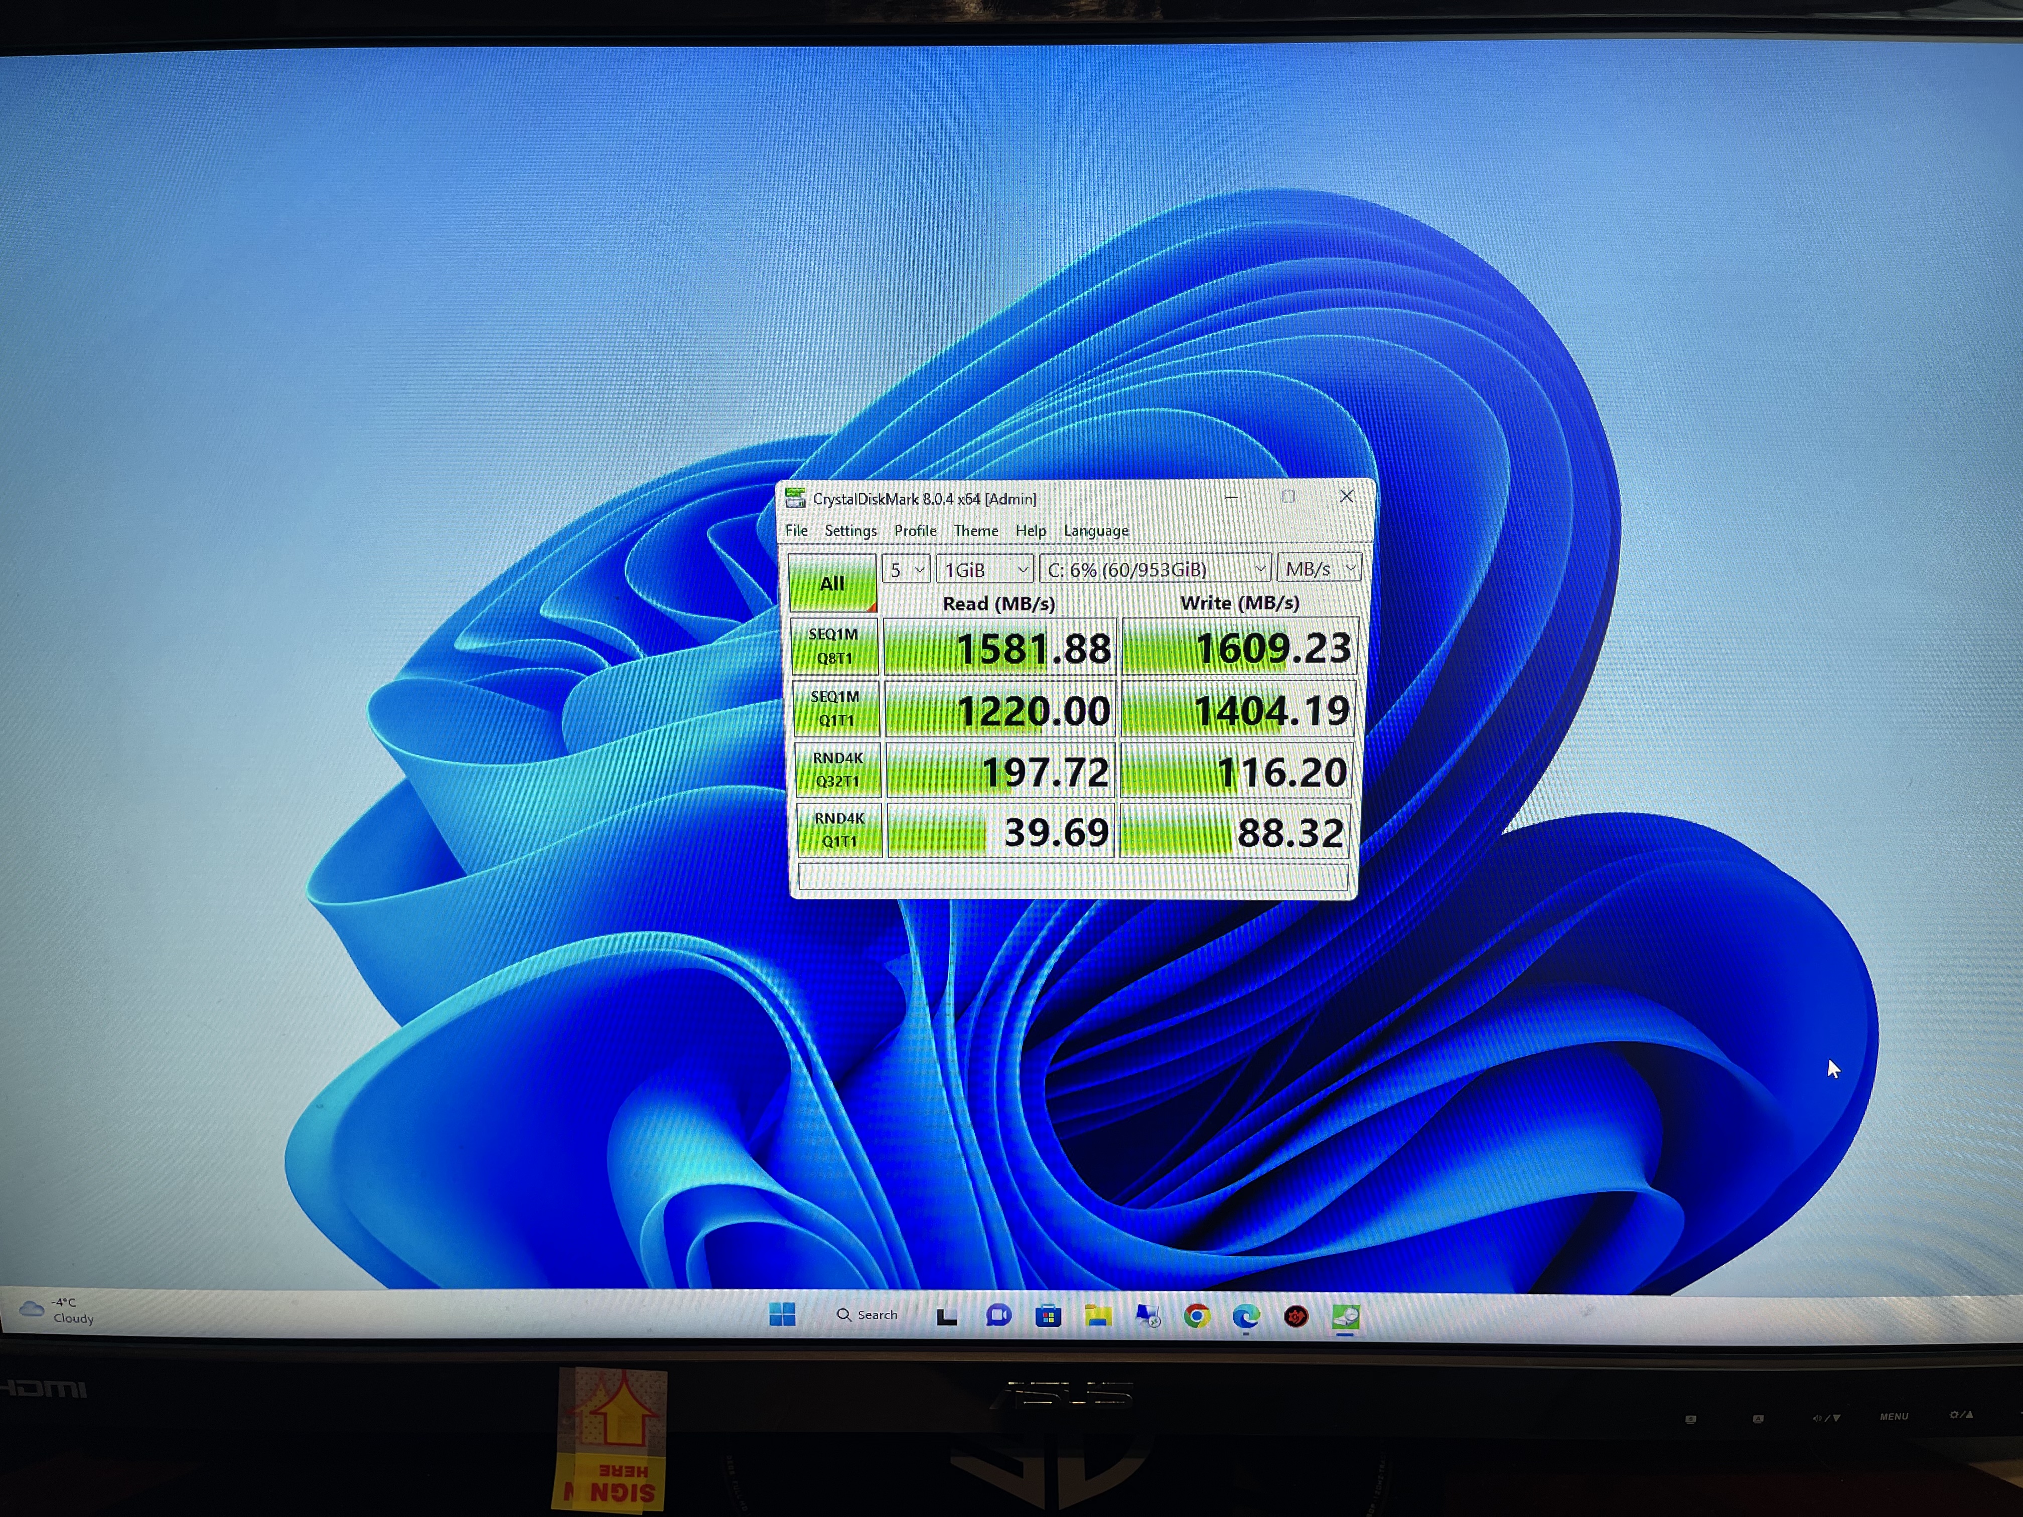The width and height of the screenshot is (2023, 1517).
Task: Click the taskbar Search box
Action: (867, 1315)
